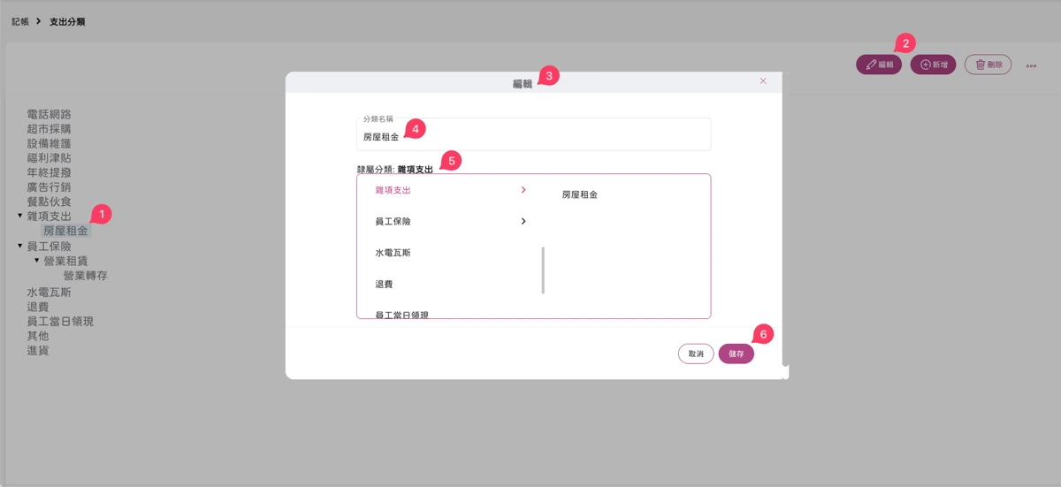Click the 編輯 edit button
The width and height of the screenshot is (1061, 487).
coord(879,65)
